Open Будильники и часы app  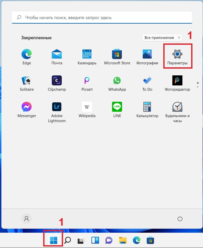click(x=177, y=112)
